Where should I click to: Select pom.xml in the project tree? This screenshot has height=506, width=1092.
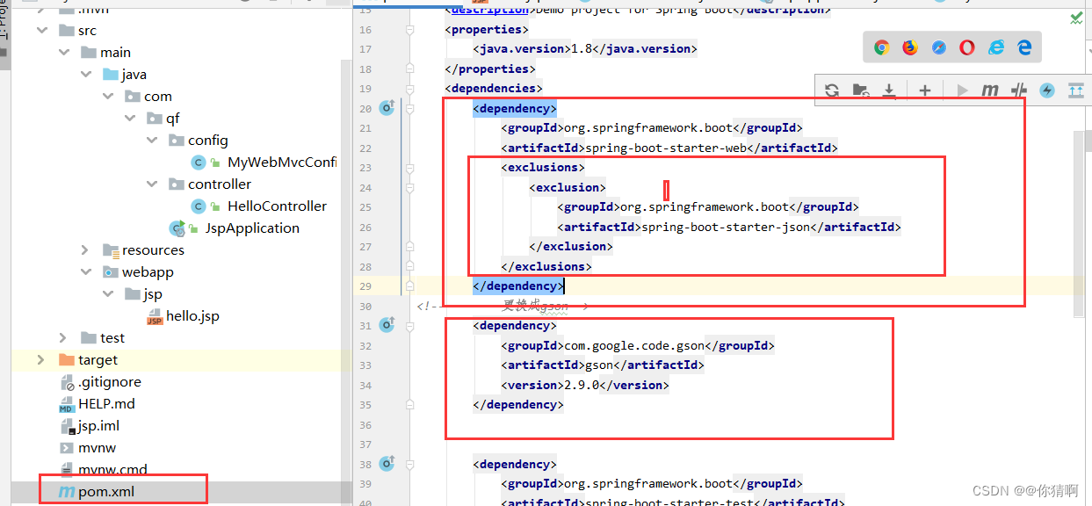pos(117,491)
